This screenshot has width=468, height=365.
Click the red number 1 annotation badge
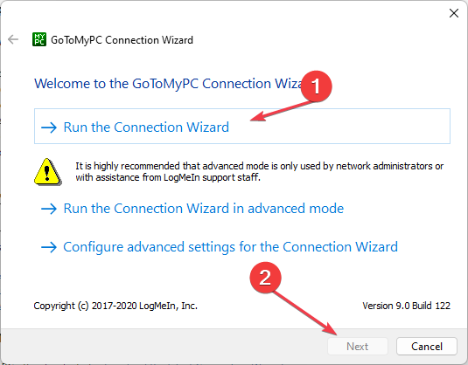[x=317, y=86]
